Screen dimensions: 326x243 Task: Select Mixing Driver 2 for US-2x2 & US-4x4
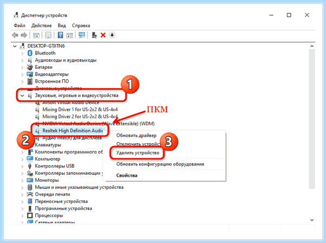pos(80,117)
